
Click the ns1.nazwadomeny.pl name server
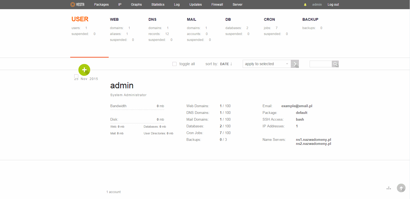coord(313,140)
